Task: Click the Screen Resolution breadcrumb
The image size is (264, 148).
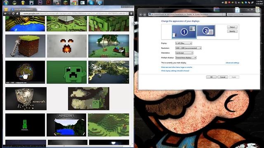Action: [201, 14]
